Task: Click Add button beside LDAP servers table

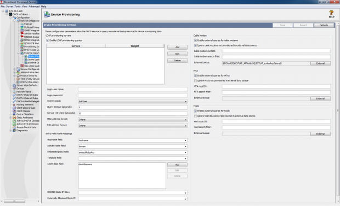Action: click(x=177, y=47)
